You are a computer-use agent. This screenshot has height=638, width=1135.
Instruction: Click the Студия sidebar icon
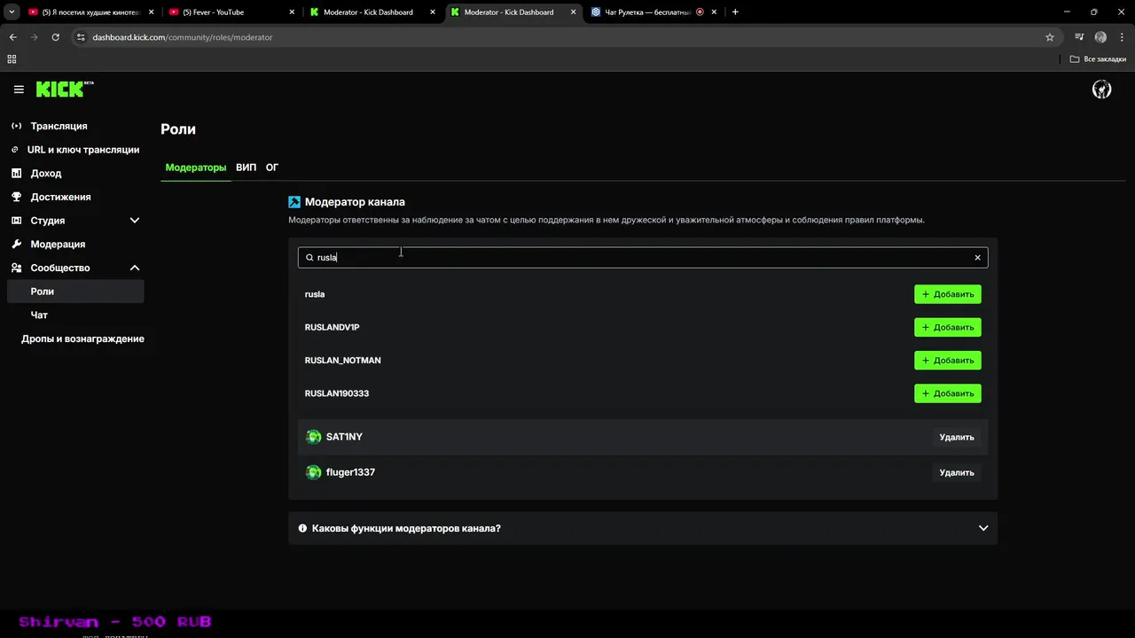16,221
